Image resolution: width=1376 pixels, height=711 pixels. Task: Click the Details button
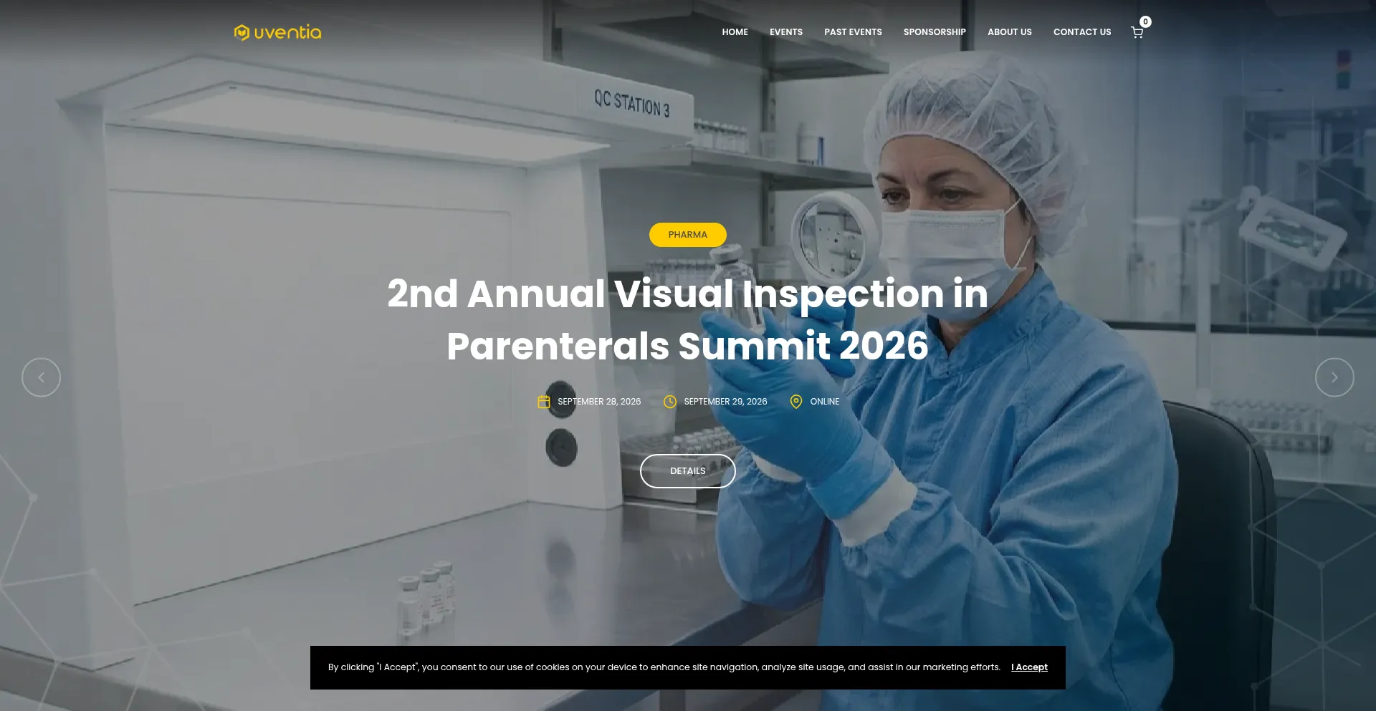[x=688, y=471]
